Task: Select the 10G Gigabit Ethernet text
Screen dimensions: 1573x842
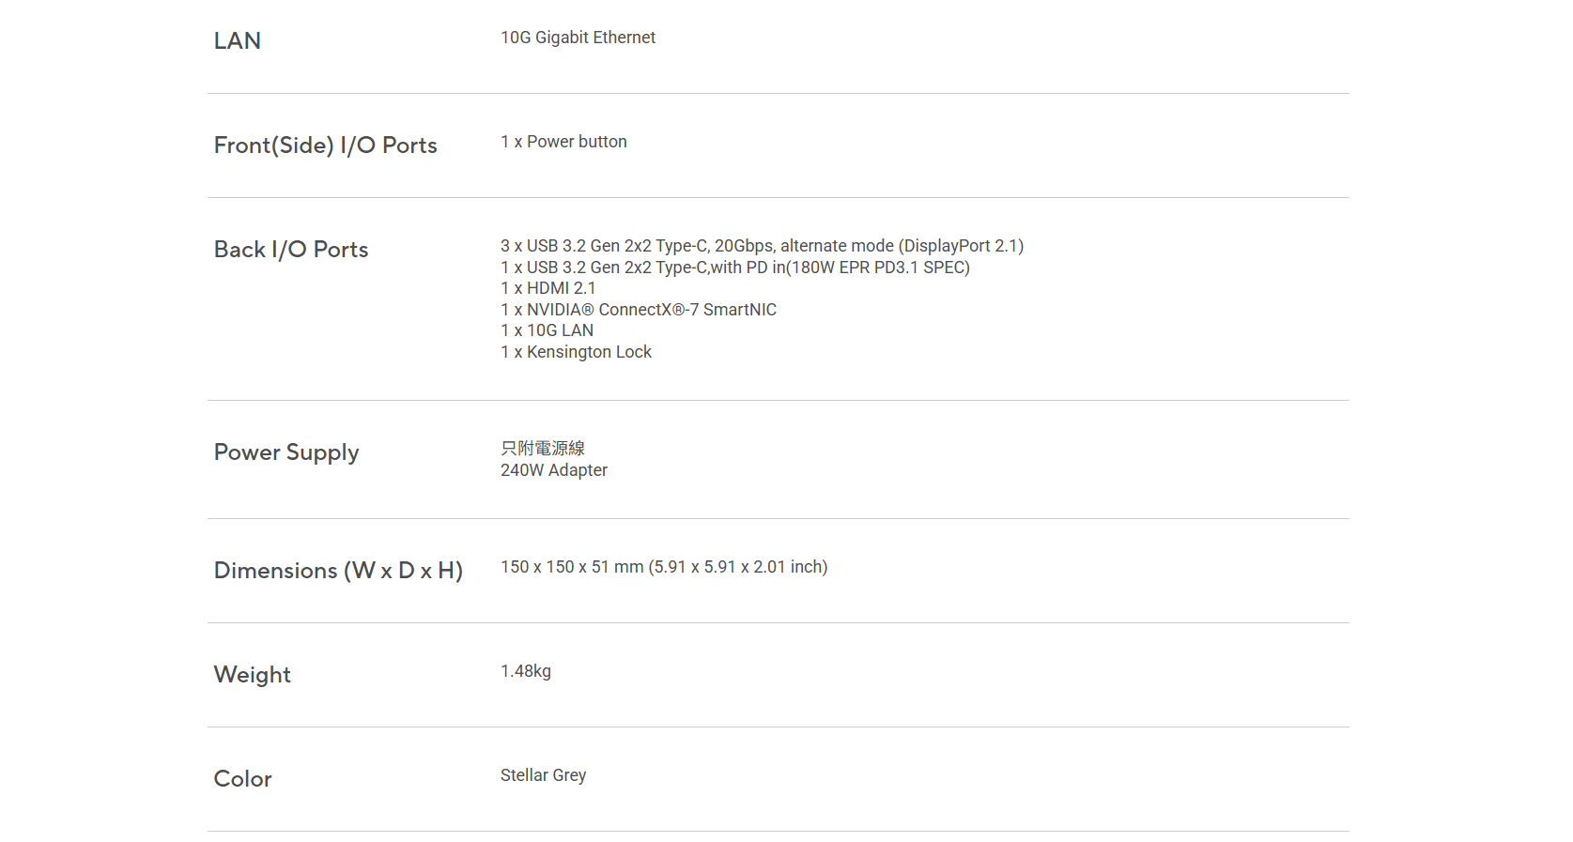Action: (578, 38)
